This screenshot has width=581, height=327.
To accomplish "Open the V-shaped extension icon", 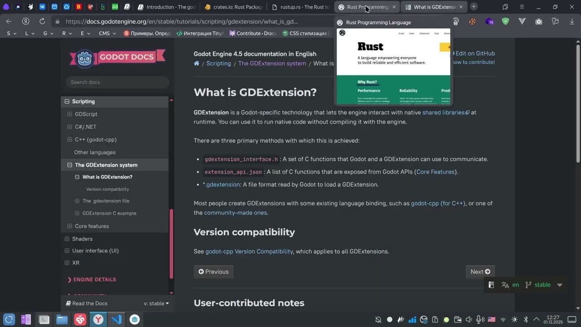I will (x=522, y=21).
